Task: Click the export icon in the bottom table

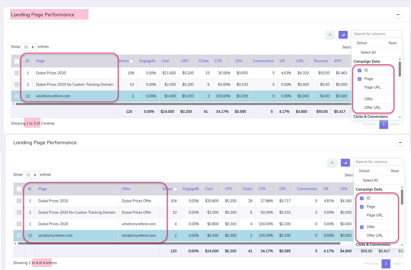Action: tap(332, 163)
